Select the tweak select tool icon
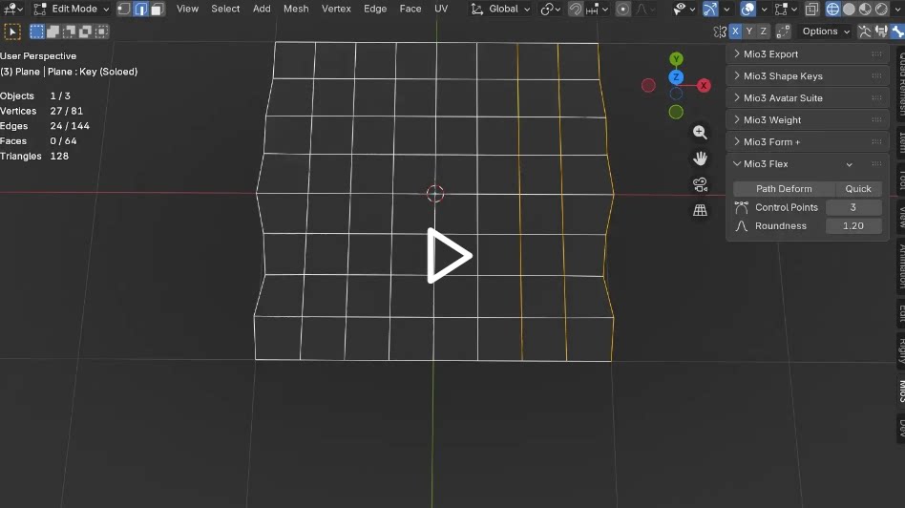This screenshot has height=508, width=905. pyautogui.click(x=12, y=32)
